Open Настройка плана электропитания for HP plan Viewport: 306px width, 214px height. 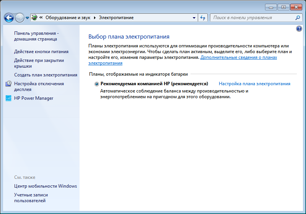pyautogui.click(x=254, y=84)
